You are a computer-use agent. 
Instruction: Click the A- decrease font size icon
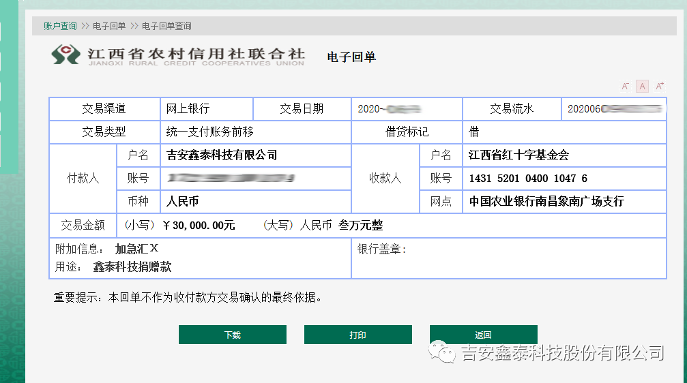tap(625, 86)
